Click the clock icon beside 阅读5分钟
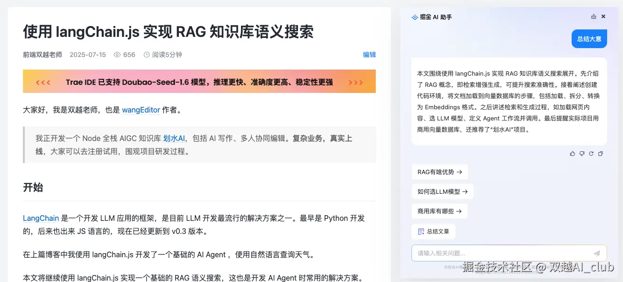 (147, 55)
